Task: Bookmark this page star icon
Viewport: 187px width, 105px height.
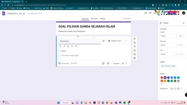Action: click(159, 5)
